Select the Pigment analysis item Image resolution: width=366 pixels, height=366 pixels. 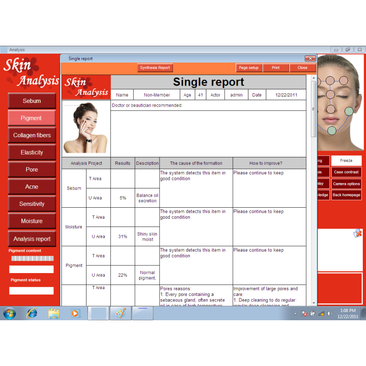(32, 118)
